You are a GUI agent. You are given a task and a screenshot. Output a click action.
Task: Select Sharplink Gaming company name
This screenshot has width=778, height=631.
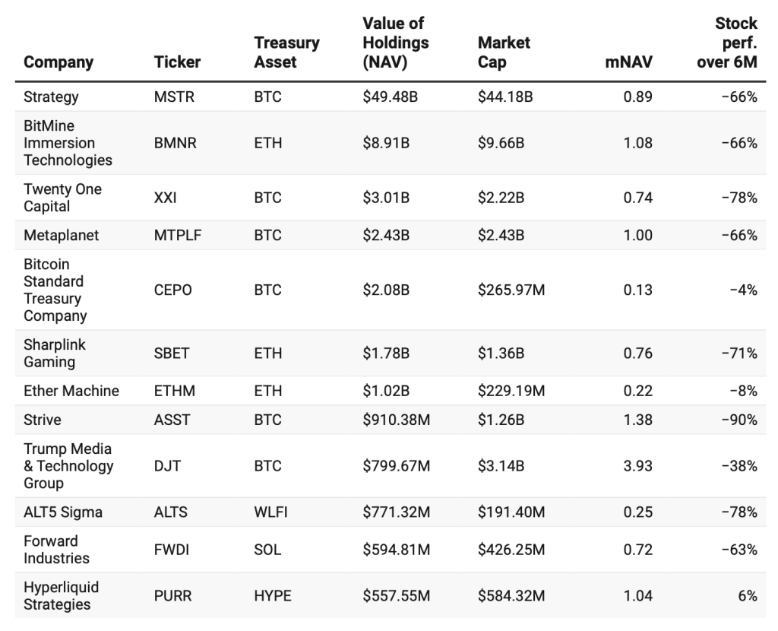[x=55, y=354]
